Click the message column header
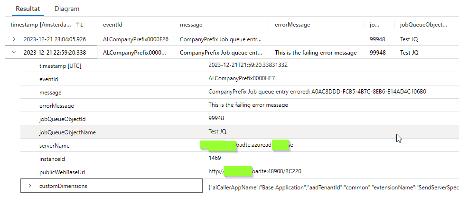 pos(191,24)
